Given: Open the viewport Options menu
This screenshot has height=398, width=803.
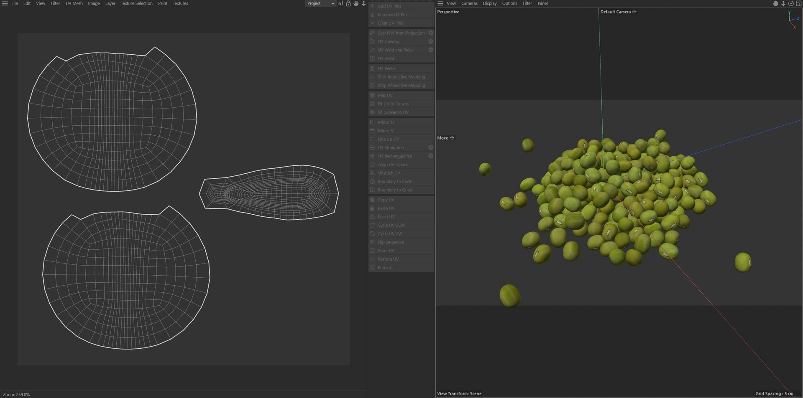Looking at the screenshot, I should pos(509,3).
